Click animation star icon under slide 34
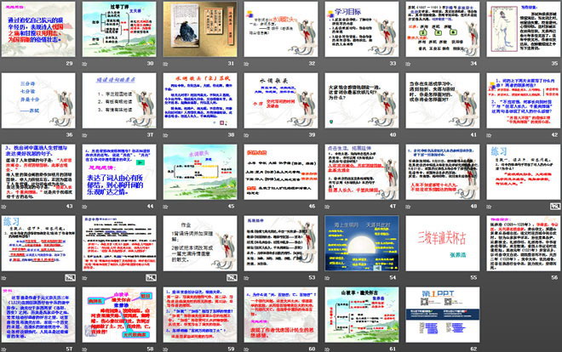This screenshot has height=352, width=562. coord(408,64)
